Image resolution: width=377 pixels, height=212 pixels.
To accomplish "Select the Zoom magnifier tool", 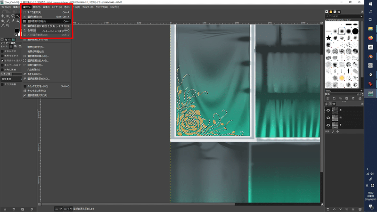I will coord(8,25).
